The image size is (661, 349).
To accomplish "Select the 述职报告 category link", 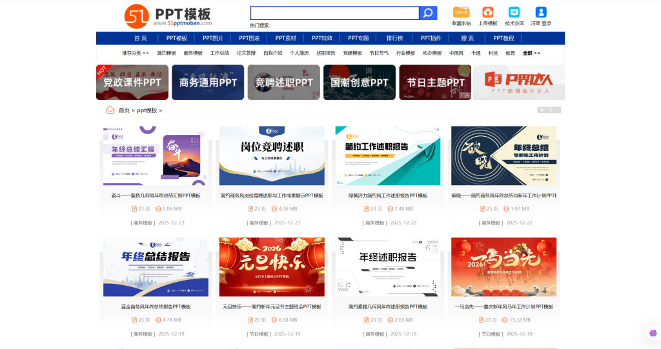I will point(326,53).
